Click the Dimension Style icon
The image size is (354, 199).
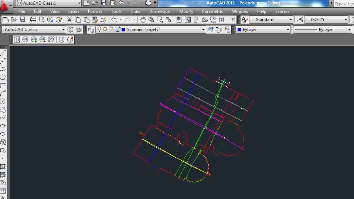(x=300, y=20)
